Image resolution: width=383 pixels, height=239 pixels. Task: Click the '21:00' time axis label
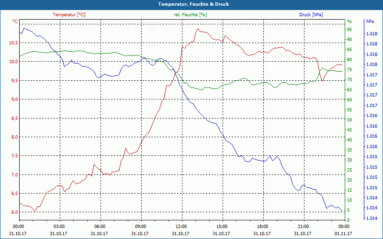click(303, 226)
